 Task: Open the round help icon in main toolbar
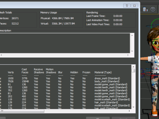[x=153, y=9]
